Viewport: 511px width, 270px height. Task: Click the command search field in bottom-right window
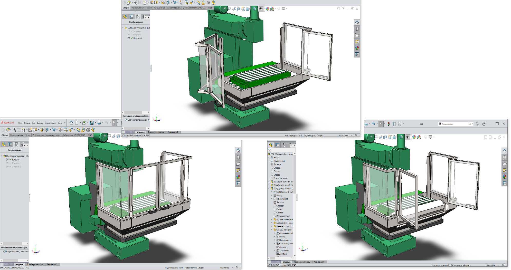click(455, 124)
